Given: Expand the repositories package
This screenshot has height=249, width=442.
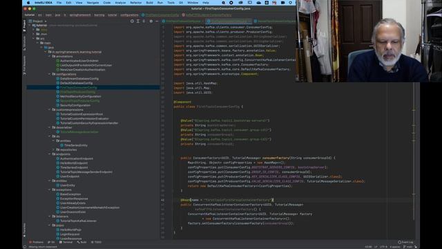Looking at the screenshot, I should [x=54, y=149].
